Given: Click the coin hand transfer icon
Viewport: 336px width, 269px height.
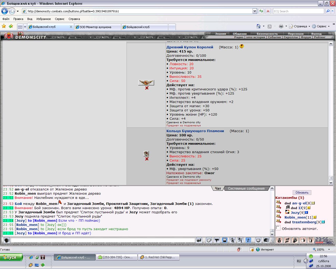Looking at the screenshot, I should point(295,240).
